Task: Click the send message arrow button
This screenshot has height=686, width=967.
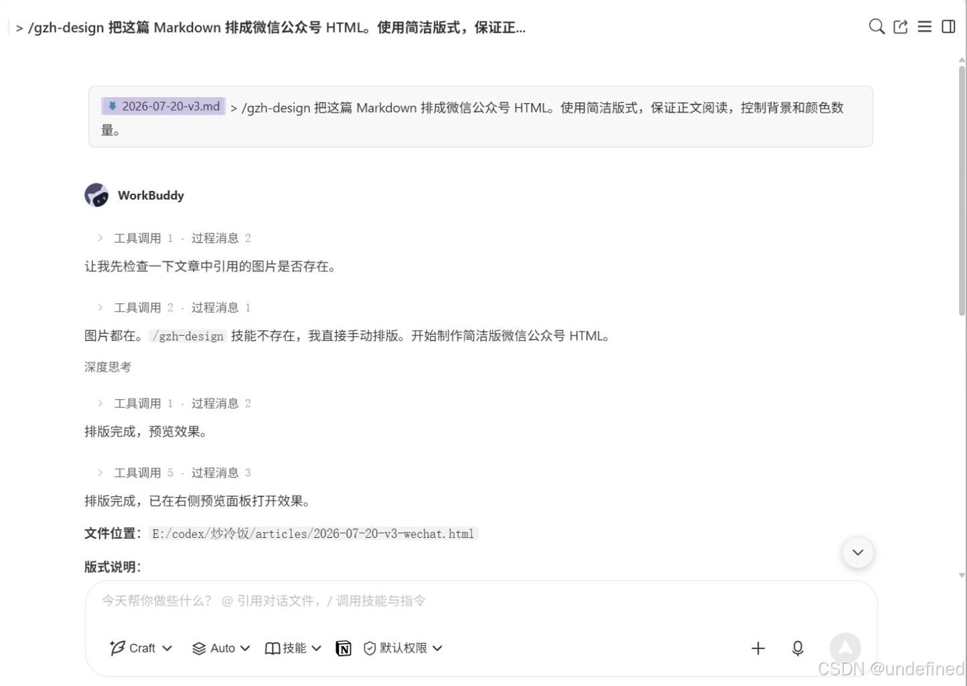Action: (845, 648)
